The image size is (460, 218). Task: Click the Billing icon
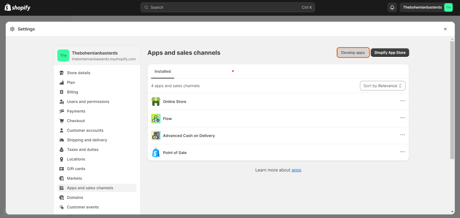pos(61,92)
